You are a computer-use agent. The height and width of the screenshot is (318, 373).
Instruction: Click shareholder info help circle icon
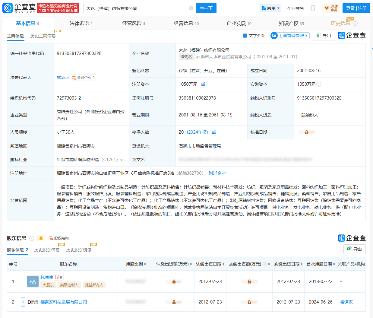(x=32, y=238)
